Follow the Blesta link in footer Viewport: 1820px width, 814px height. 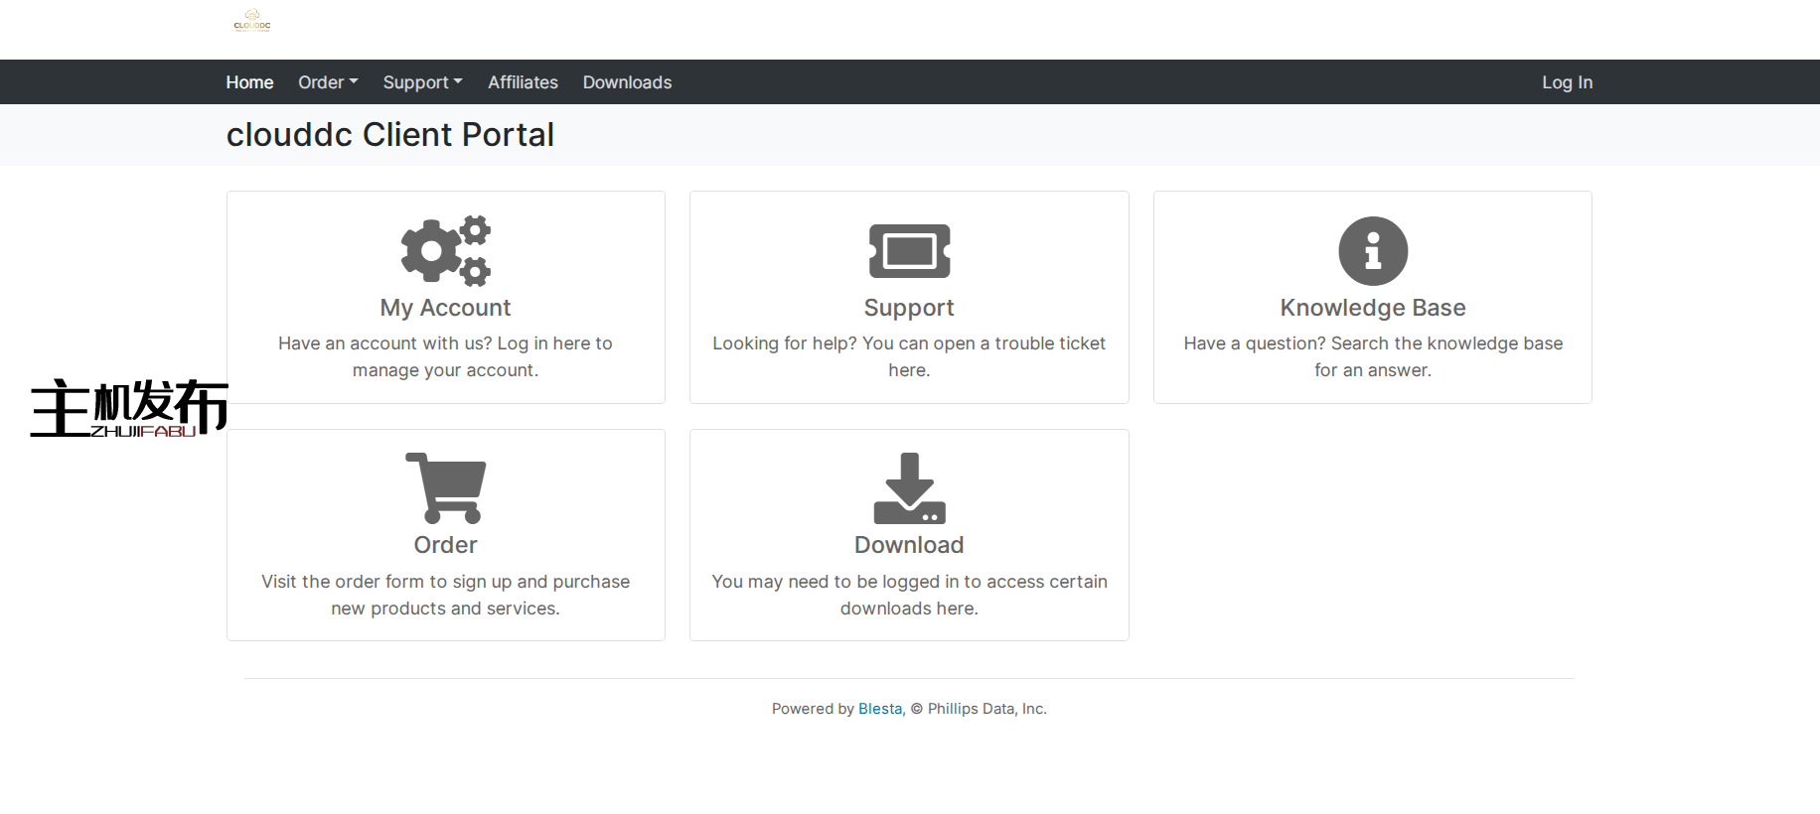[880, 709]
